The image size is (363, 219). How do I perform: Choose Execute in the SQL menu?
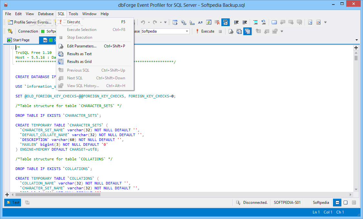pyautogui.click(x=95, y=22)
